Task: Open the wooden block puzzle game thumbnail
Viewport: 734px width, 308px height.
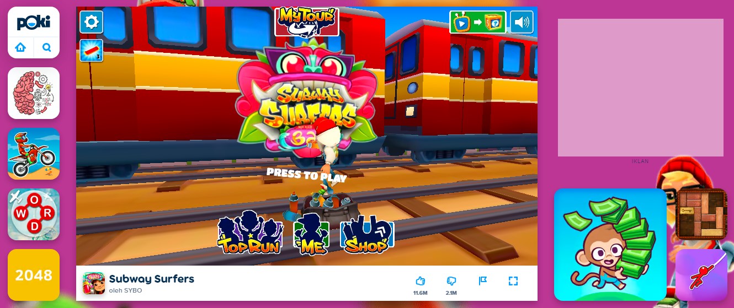Action: point(701,214)
